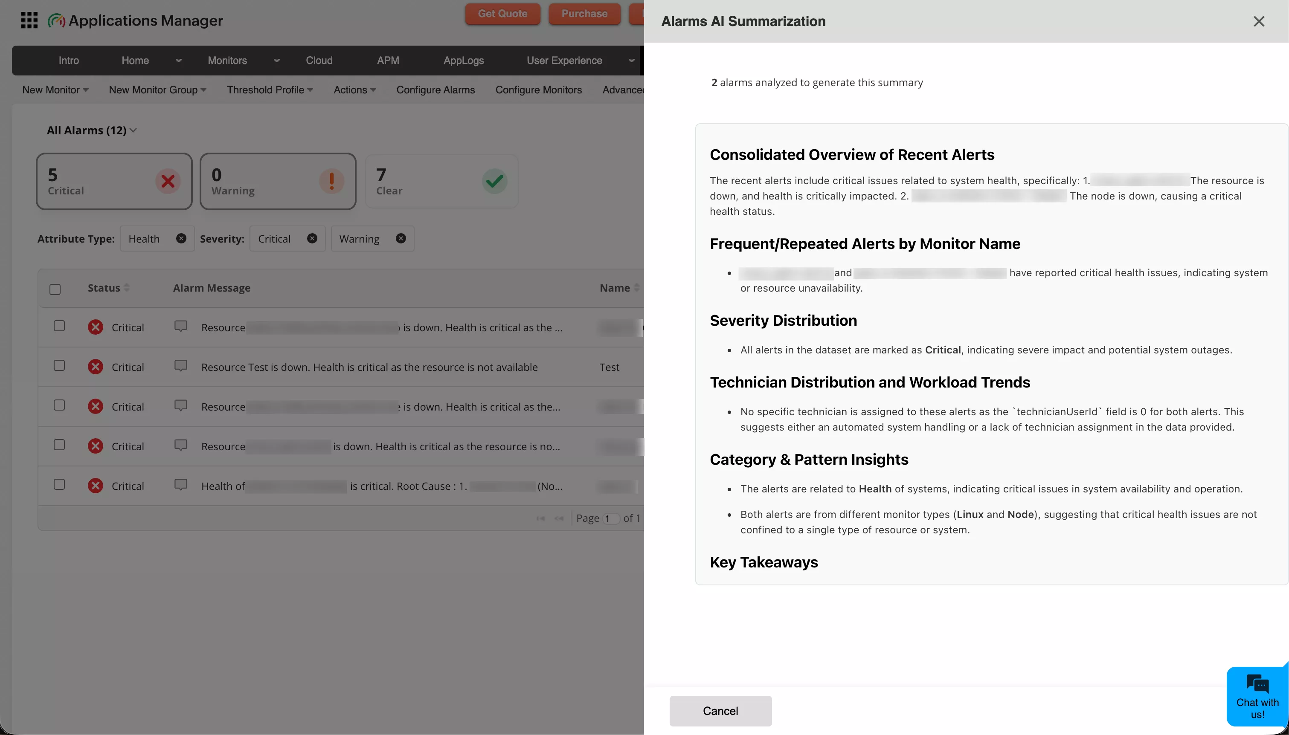Open the AppLogs tab
Viewport: 1289px width, 735px height.
pyautogui.click(x=463, y=60)
